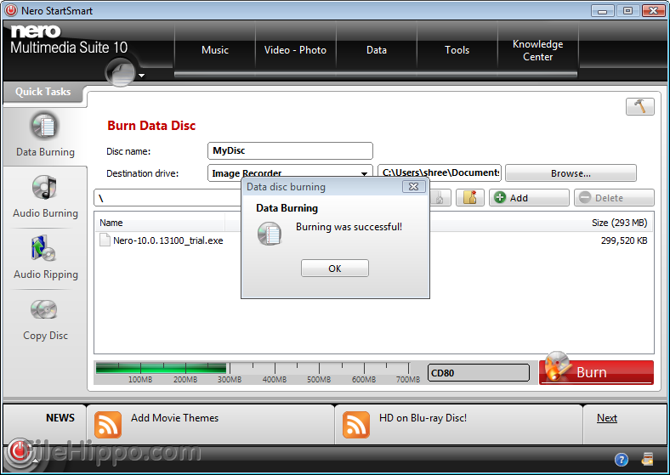Open the Copy Disc quick task
This screenshot has height=475, width=670.
click(x=45, y=319)
